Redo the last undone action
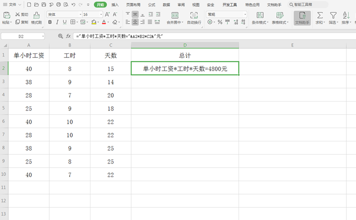 [x=81, y=4]
